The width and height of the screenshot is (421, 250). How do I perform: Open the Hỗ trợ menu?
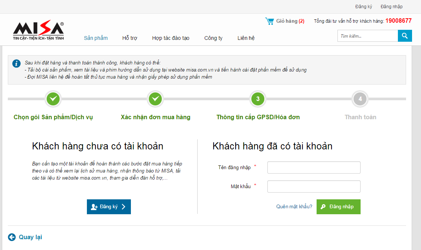tap(130, 38)
